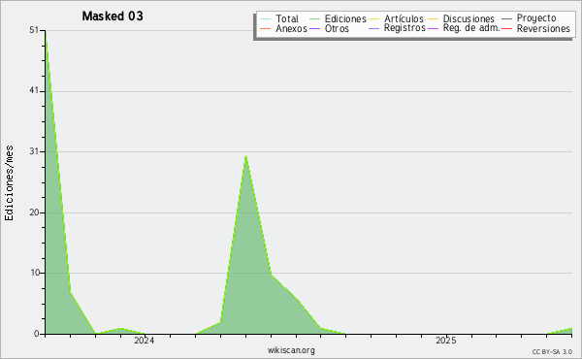This screenshot has height=359, width=582.
Task: Click the Proyecto legend label
Action: (536, 18)
